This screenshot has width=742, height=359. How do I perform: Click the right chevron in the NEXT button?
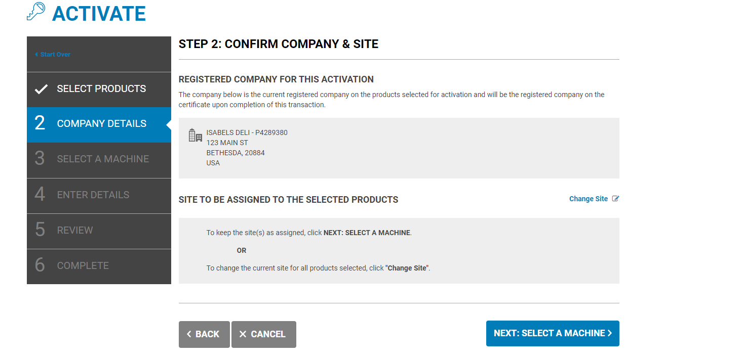click(x=609, y=333)
